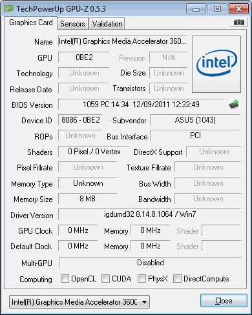The image size is (252, 315).
Task: Toggle the DirectCompute checkbox
Action: (x=177, y=279)
